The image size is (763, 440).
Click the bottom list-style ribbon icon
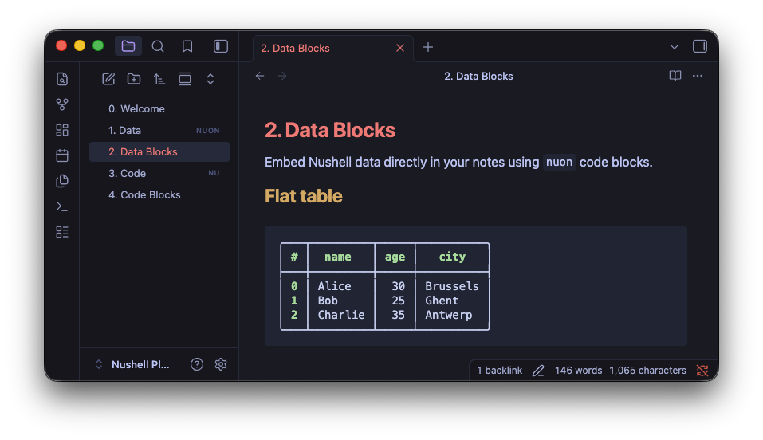tap(62, 232)
